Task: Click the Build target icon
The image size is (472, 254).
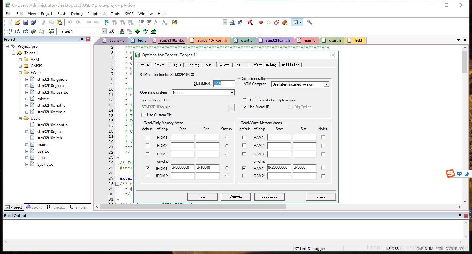Action: (18, 31)
